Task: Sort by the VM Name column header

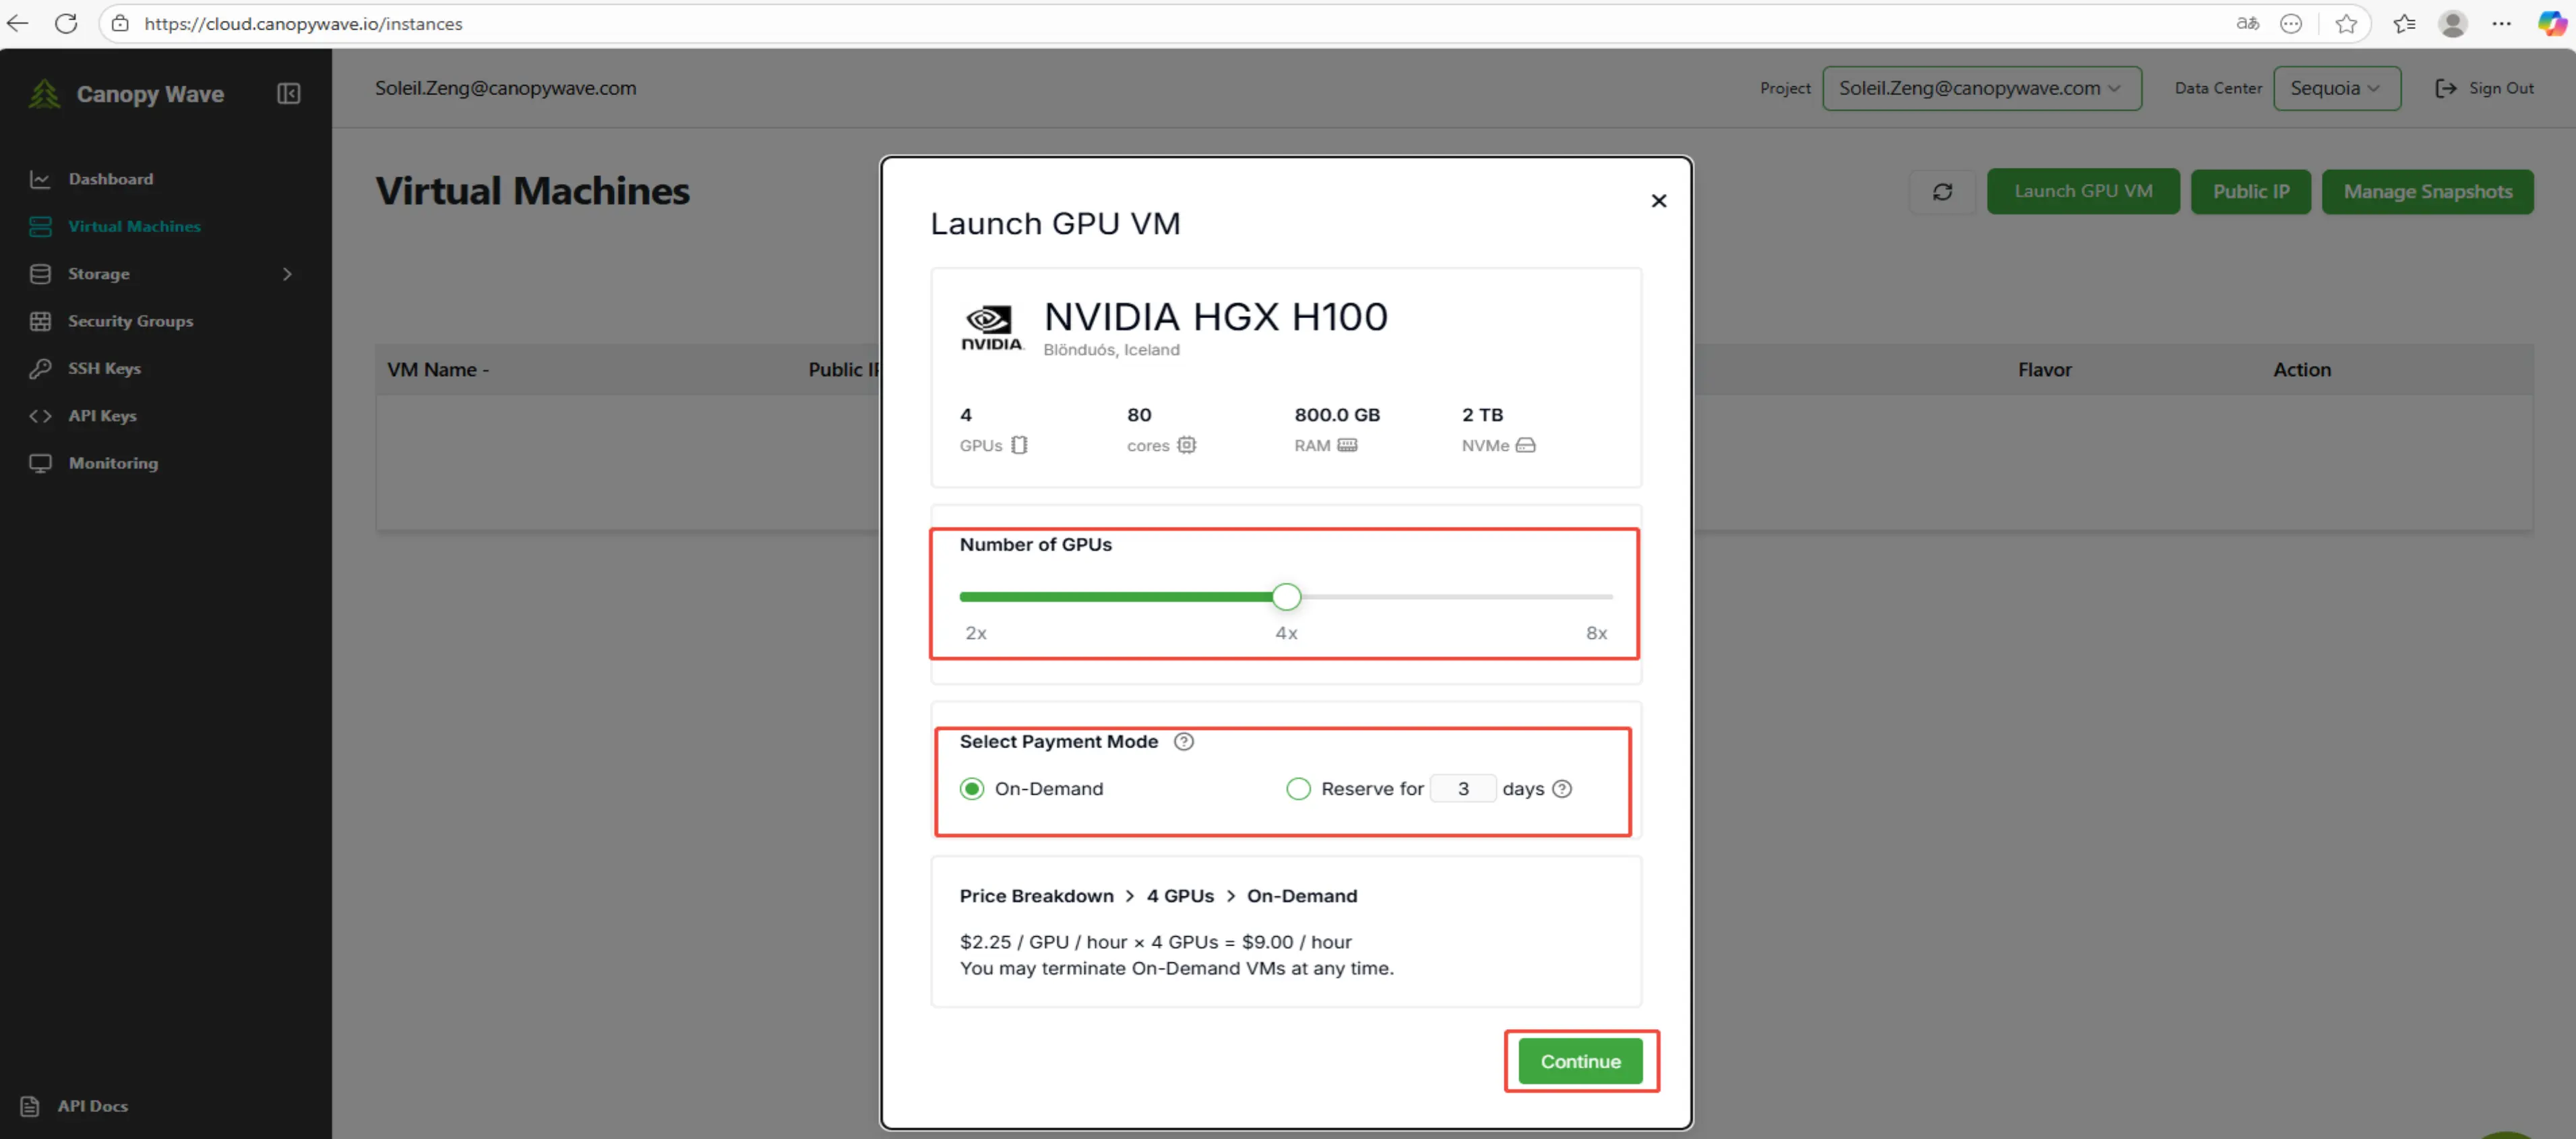Action: pos(438,370)
